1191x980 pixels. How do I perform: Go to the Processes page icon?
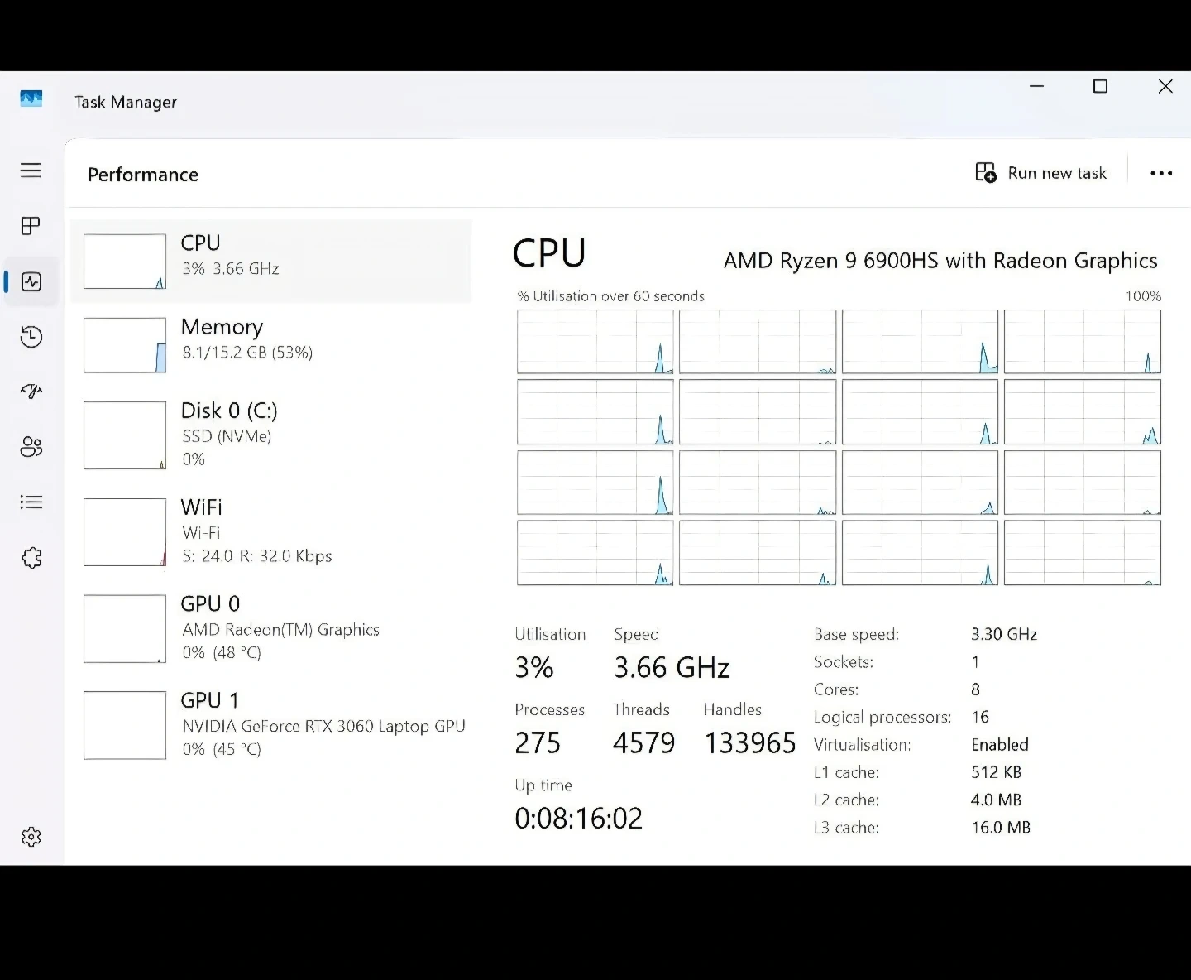click(x=31, y=226)
